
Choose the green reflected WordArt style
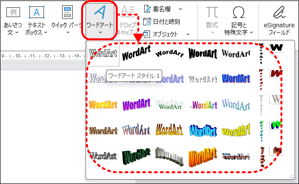170,105
